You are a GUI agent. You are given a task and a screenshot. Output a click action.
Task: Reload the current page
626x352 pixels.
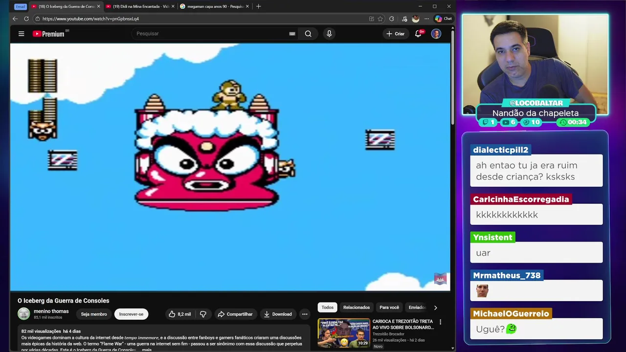click(x=26, y=19)
